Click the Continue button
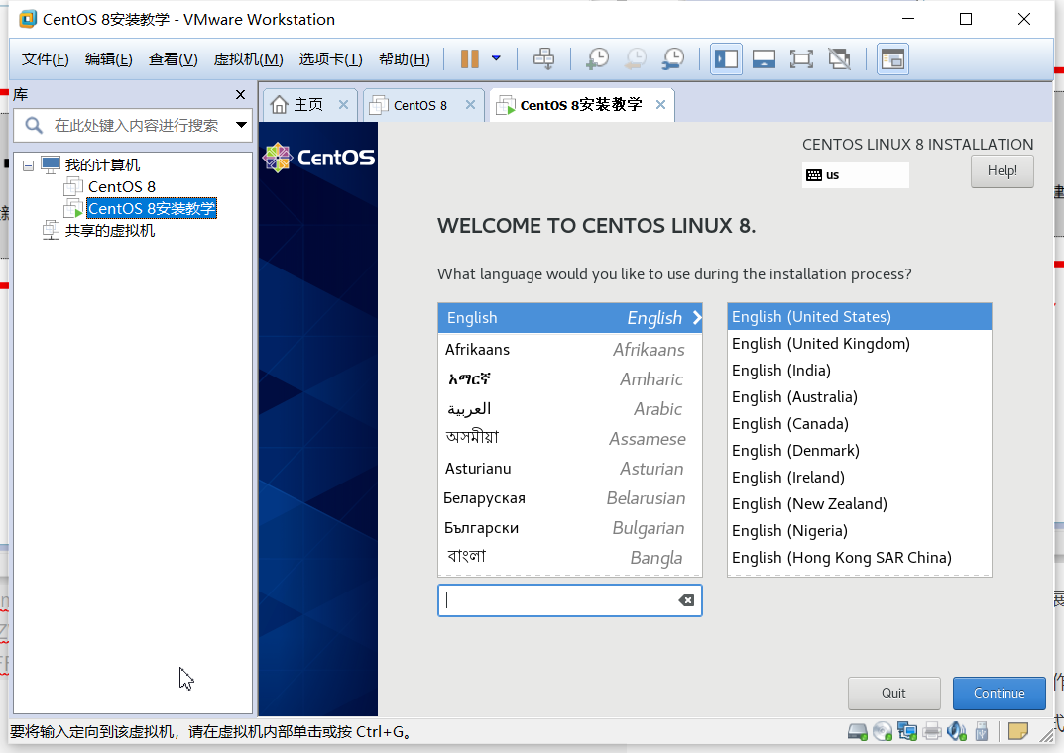The height and width of the screenshot is (753, 1064). [999, 693]
